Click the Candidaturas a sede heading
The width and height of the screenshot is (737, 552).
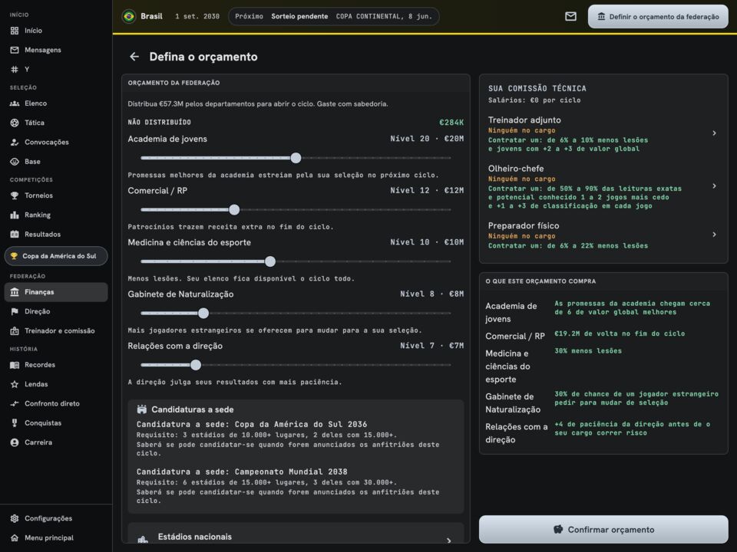(192, 409)
